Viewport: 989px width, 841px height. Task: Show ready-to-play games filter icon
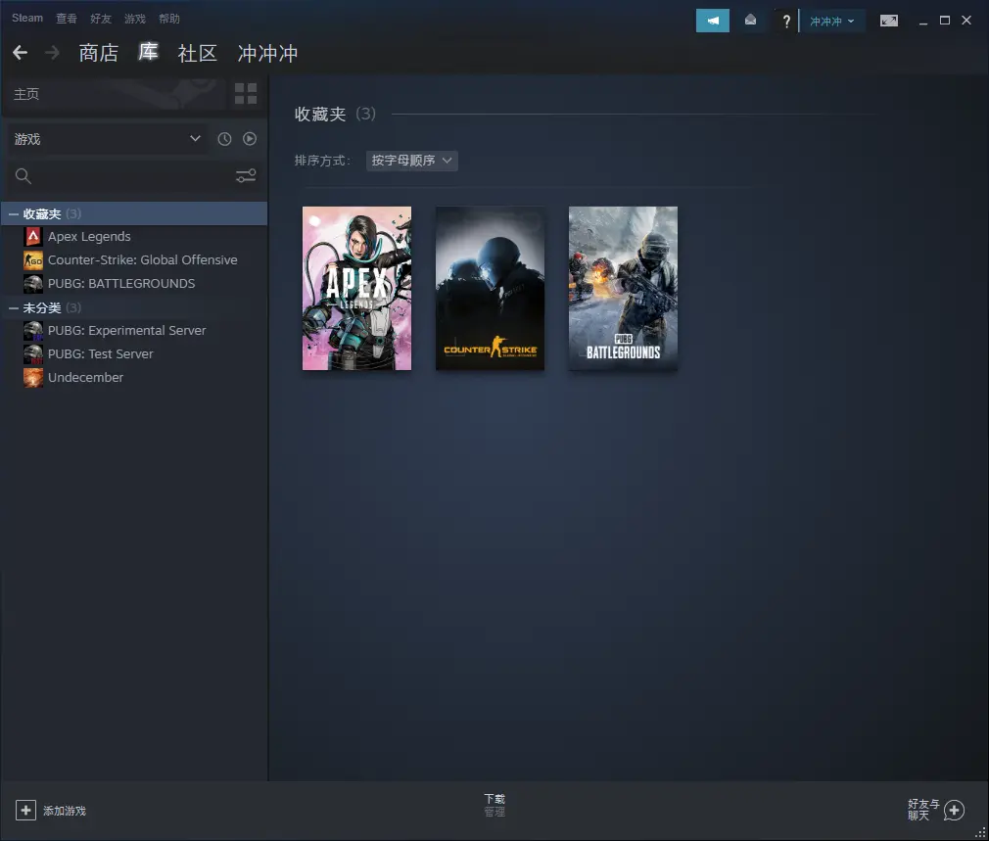[x=250, y=139]
